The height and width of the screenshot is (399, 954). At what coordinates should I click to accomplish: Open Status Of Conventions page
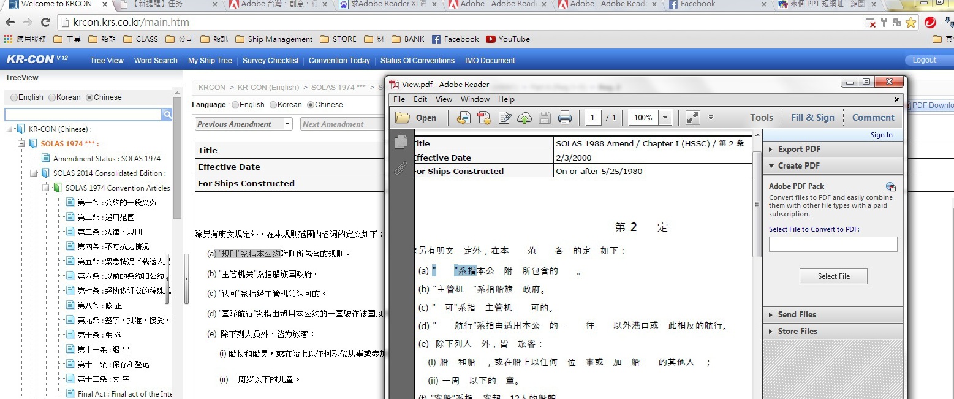tap(417, 61)
